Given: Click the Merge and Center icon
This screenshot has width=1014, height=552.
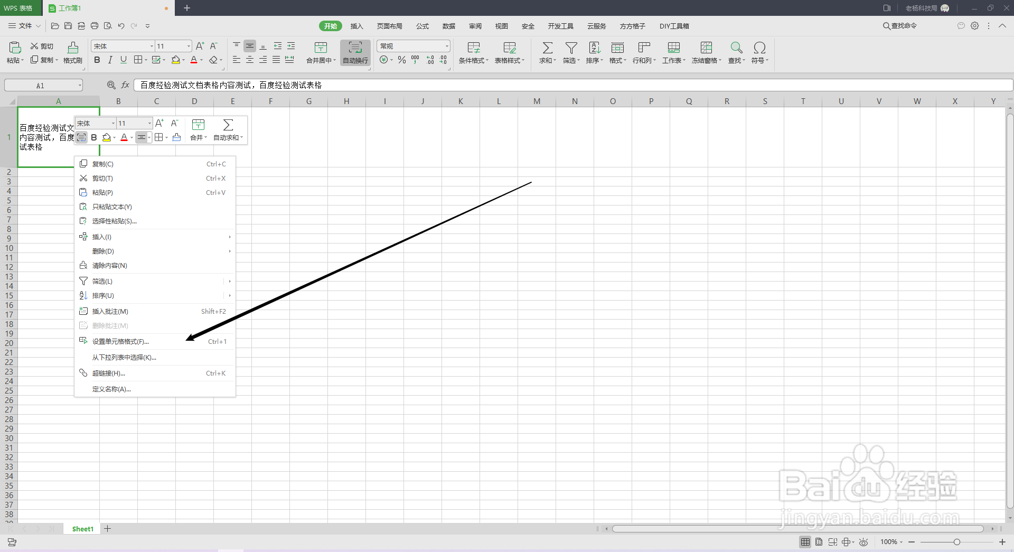Looking at the screenshot, I should pos(321,48).
